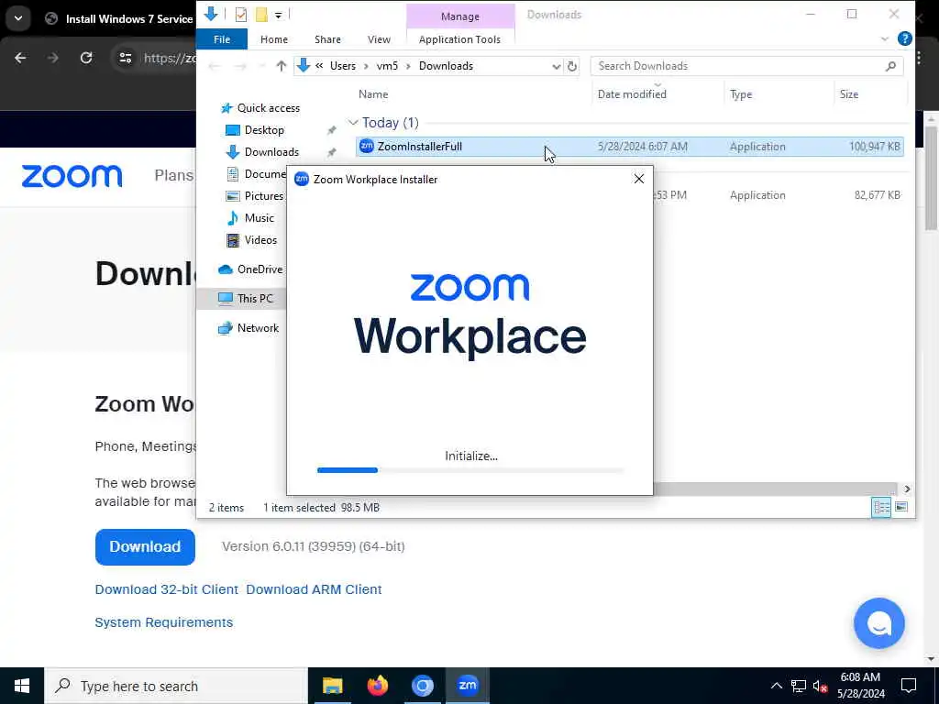Open the browser tab search dropdown

18,18
